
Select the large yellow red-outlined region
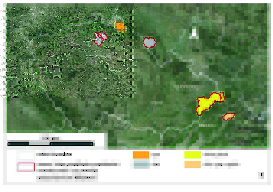(208, 103)
